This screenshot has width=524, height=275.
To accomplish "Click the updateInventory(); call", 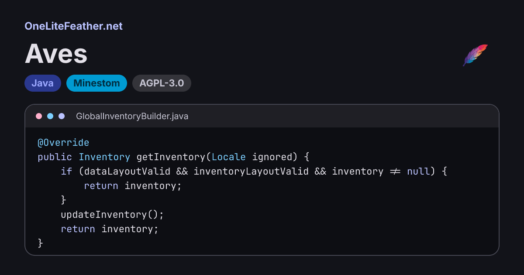I will (112, 215).
